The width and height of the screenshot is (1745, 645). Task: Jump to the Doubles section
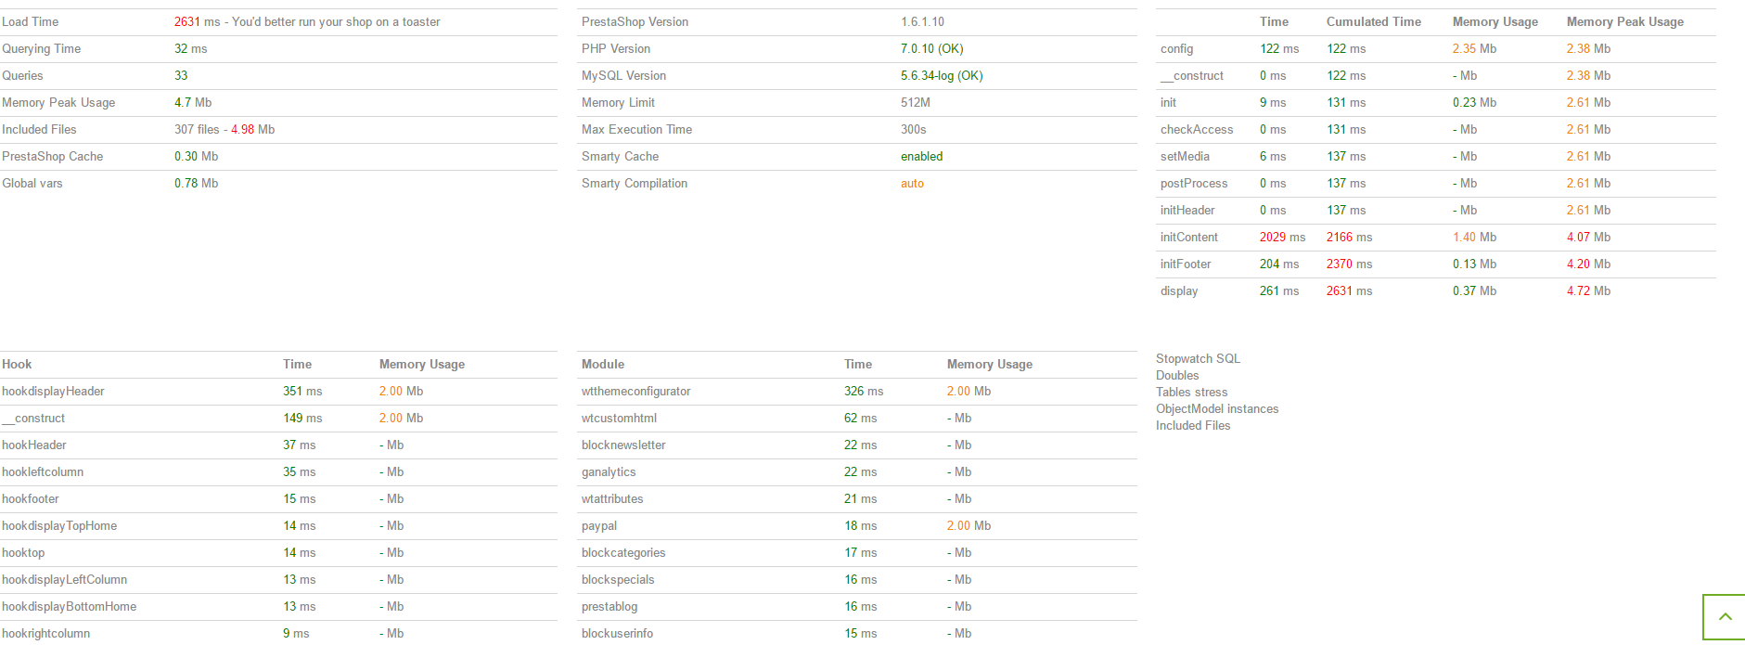[1177, 376]
